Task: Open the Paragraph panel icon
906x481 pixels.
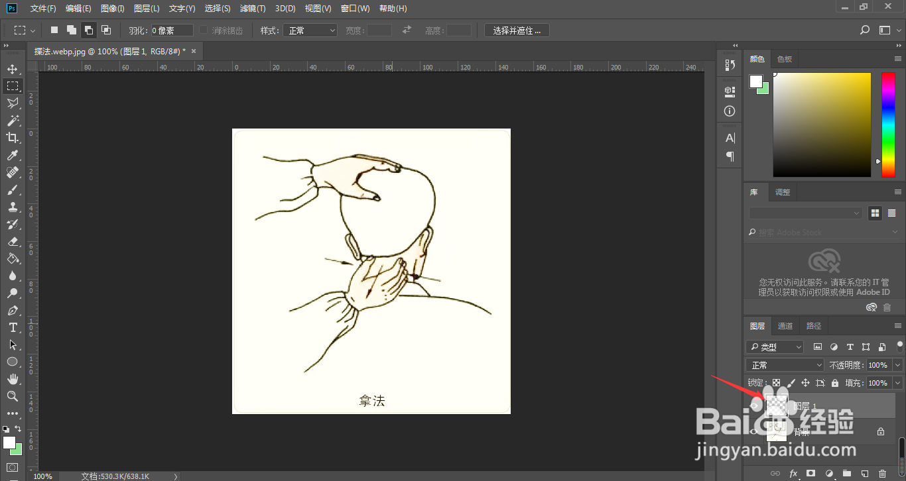Action: click(x=730, y=156)
